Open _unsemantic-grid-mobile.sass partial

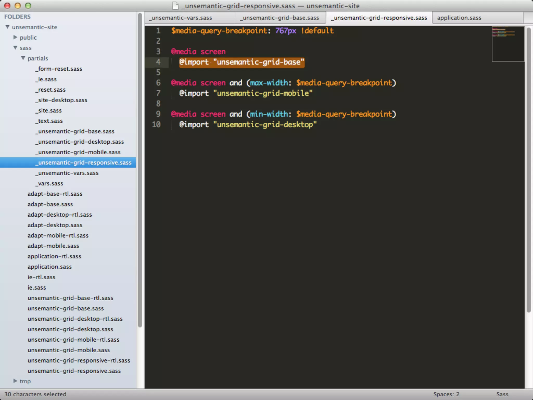pos(78,152)
